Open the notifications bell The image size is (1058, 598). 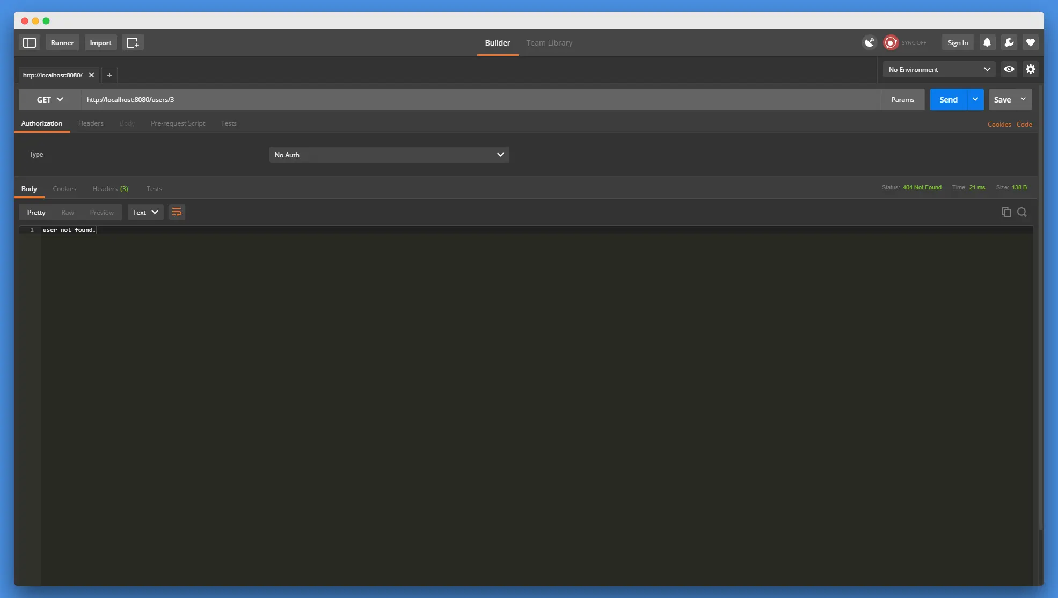987,43
